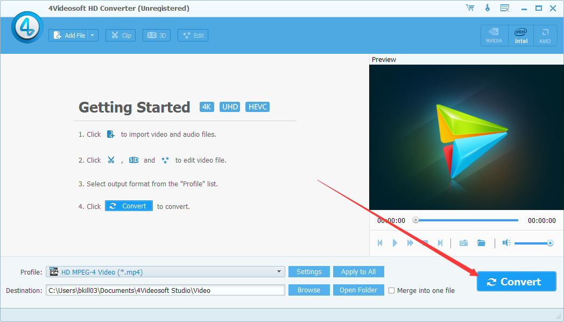Jump to previous item in preview
This screenshot has width=564, height=322.
click(380, 243)
